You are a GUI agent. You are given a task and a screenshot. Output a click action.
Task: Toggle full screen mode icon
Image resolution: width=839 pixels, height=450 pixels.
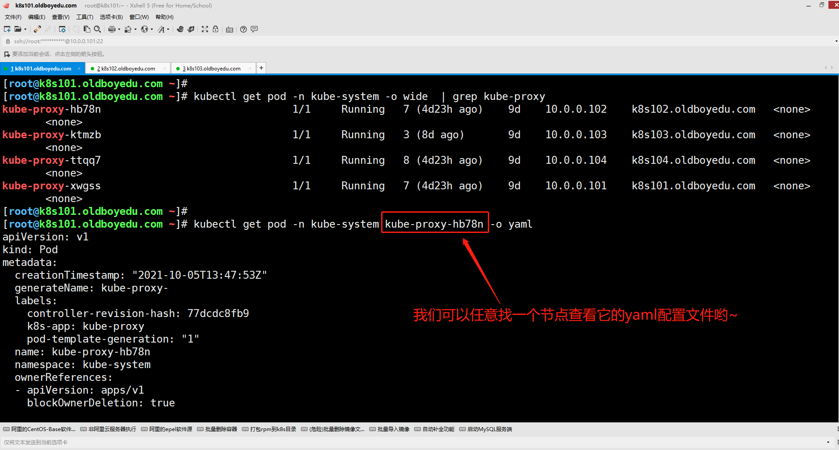click(205, 29)
